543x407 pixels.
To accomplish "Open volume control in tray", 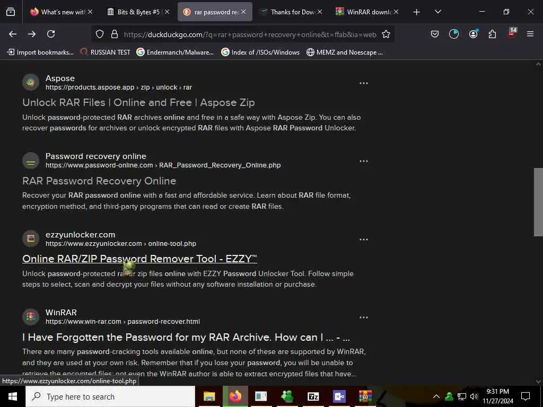I will (x=474, y=396).
